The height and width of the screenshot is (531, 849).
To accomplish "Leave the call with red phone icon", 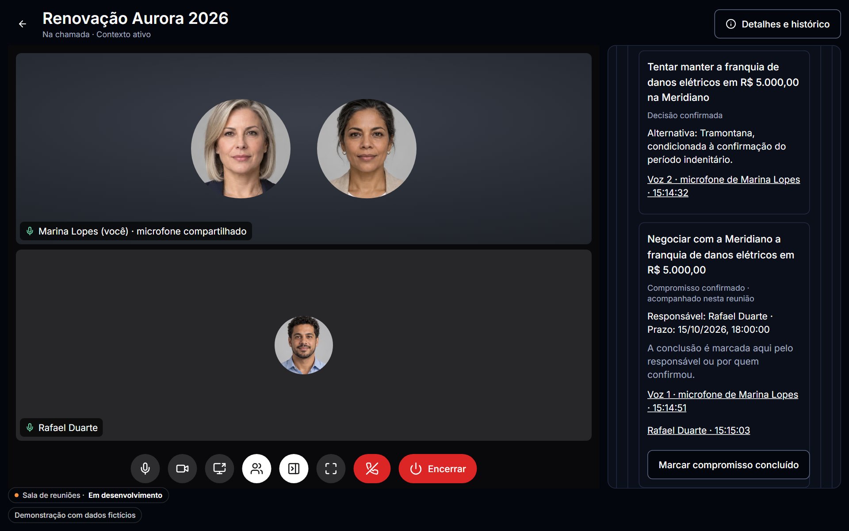I will tap(372, 469).
